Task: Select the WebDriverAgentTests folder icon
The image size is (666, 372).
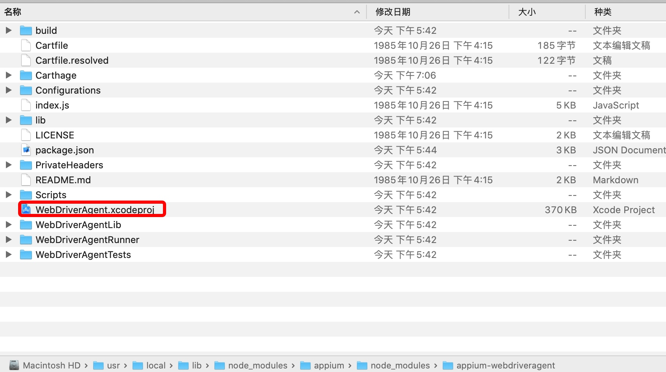Action: pos(26,254)
